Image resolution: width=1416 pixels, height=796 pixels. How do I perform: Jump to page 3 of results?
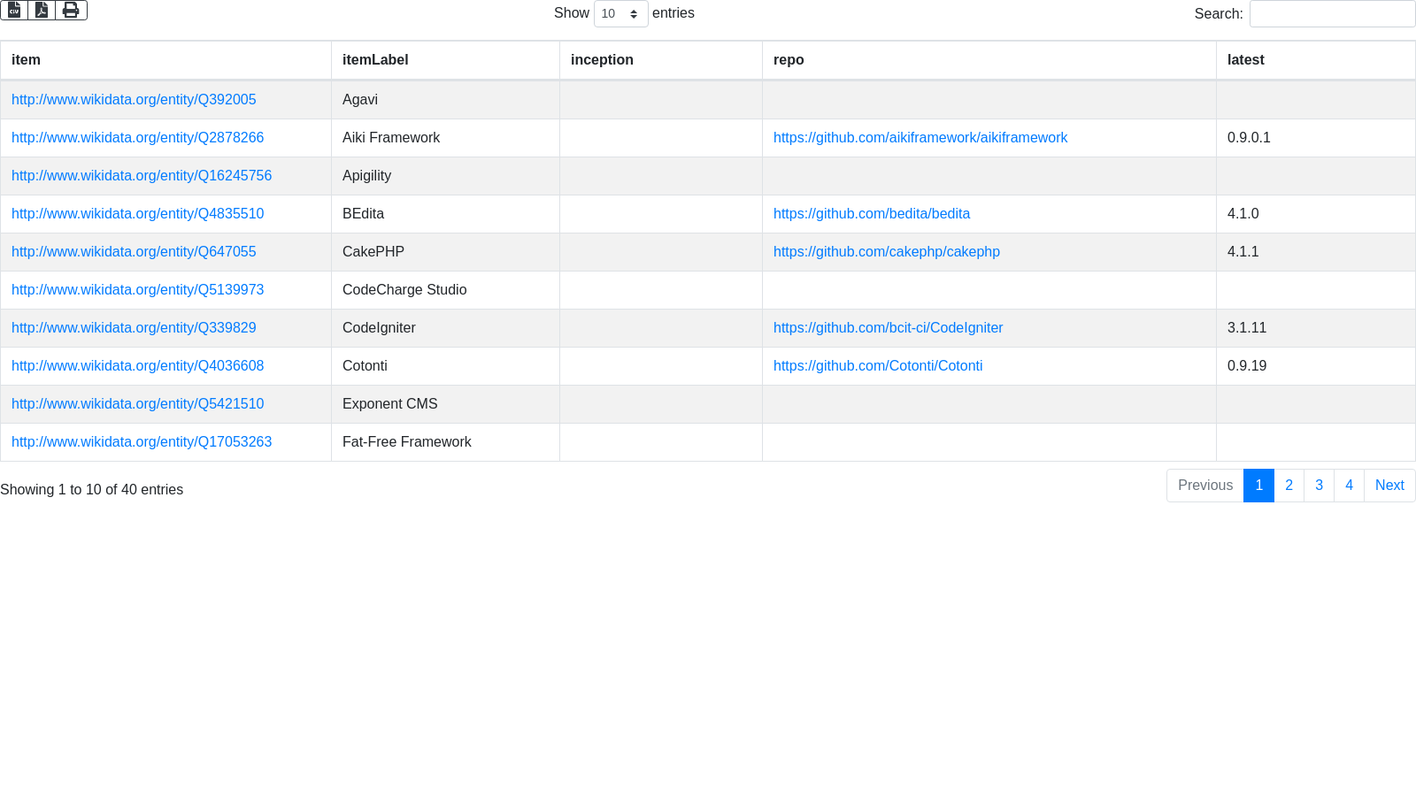click(x=1319, y=486)
